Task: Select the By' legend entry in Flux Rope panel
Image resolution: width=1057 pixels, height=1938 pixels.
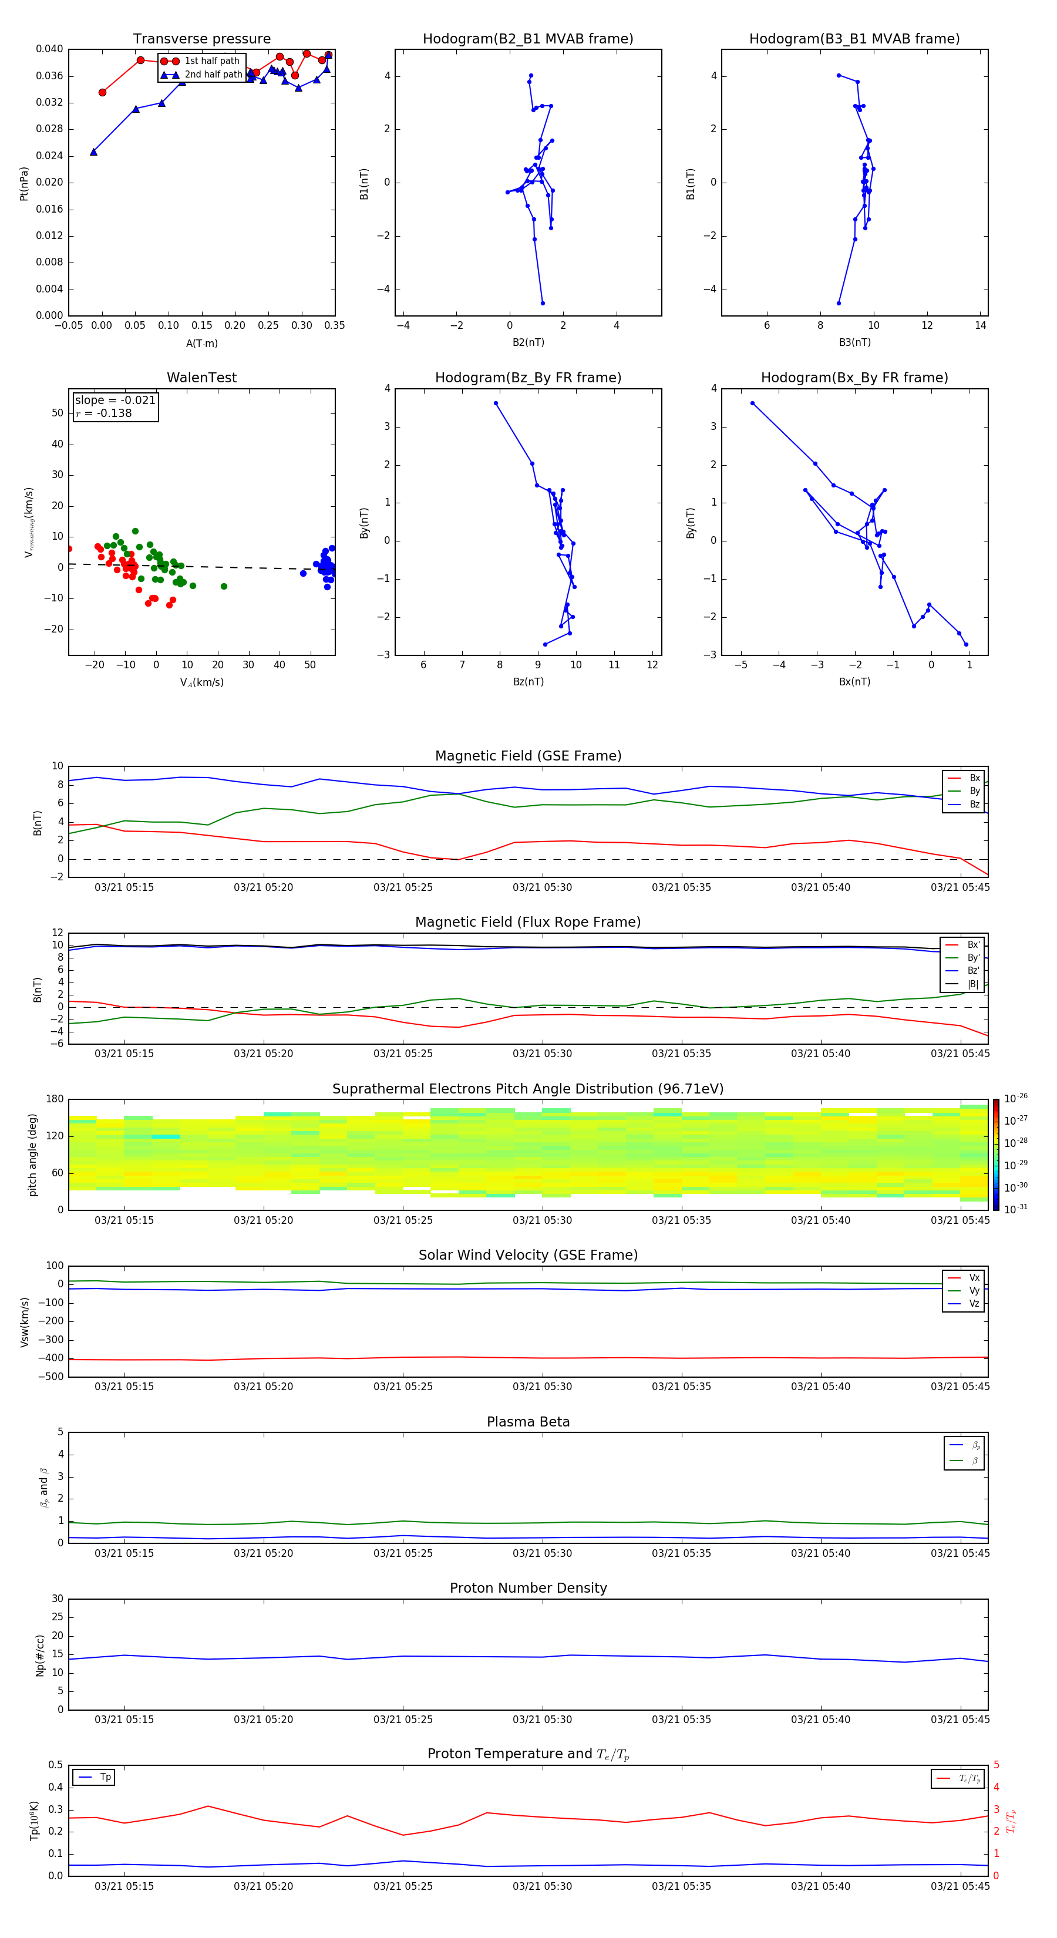Action: click(x=962, y=958)
